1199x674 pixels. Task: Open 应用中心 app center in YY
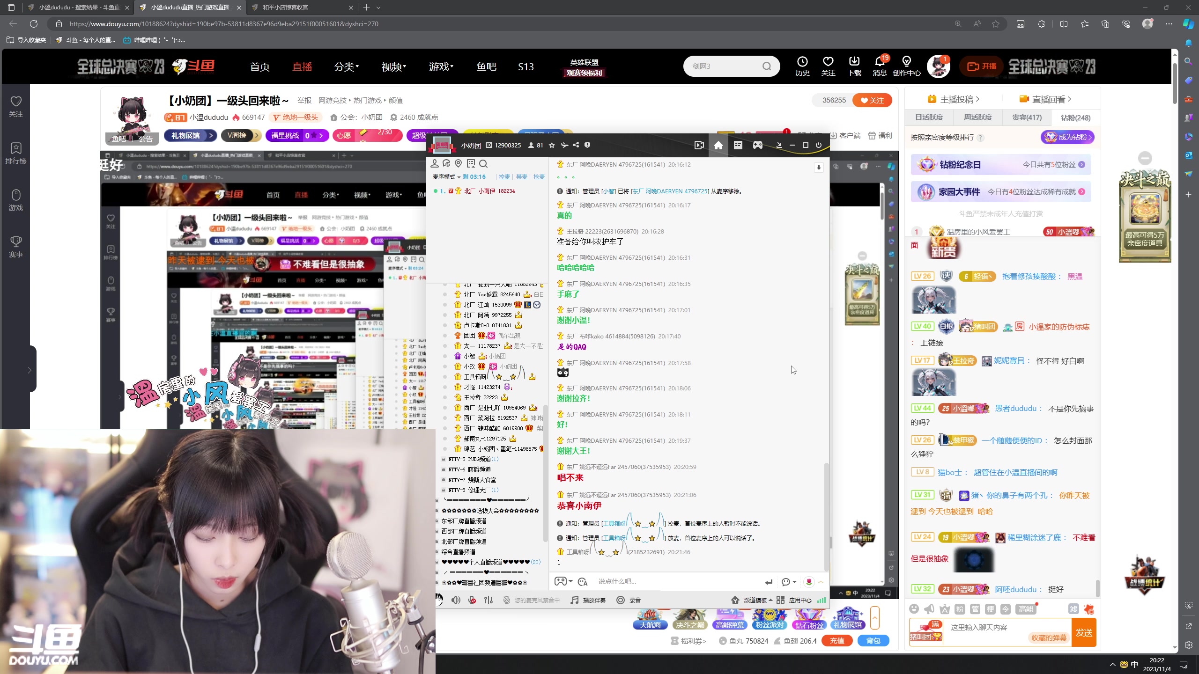click(x=794, y=600)
